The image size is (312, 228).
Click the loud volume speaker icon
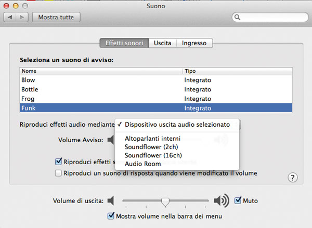[221, 200]
